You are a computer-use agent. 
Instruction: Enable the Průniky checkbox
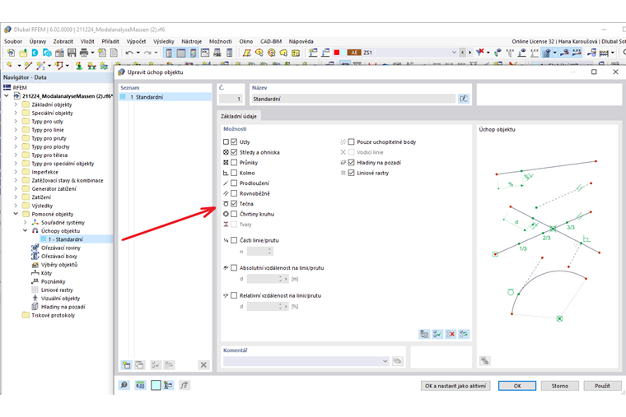click(234, 163)
